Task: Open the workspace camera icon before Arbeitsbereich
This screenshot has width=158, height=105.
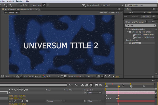Action: click(x=83, y=5)
